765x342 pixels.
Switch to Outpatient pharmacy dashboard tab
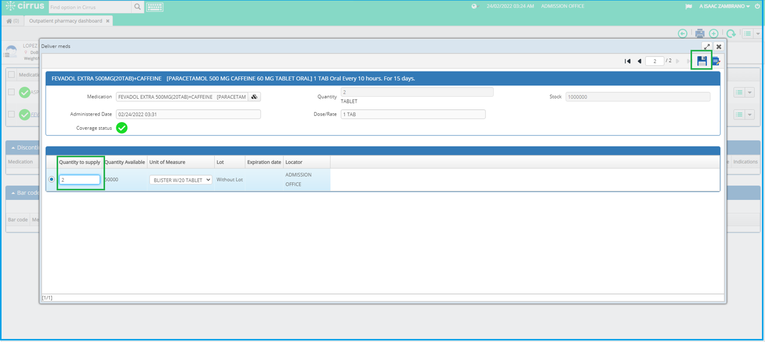coord(65,21)
